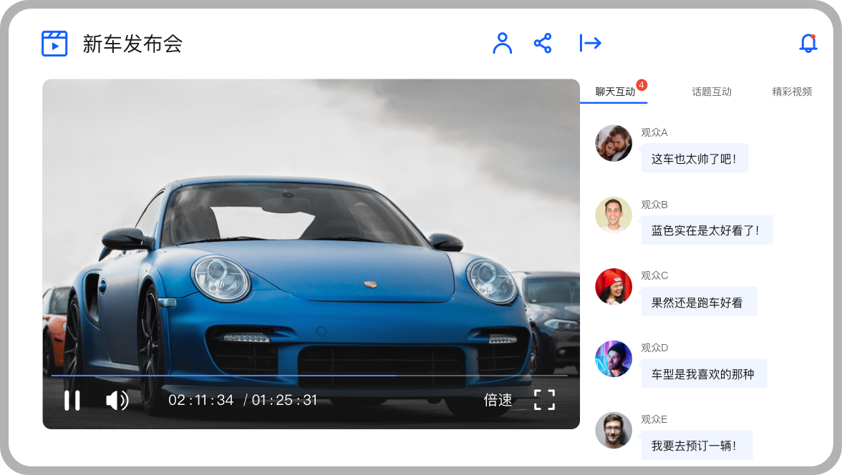Click the exit arrow icon

coord(590,43)
